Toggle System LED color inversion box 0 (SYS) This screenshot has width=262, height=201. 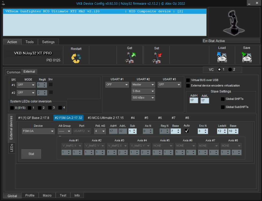click(x=12, y=108)
